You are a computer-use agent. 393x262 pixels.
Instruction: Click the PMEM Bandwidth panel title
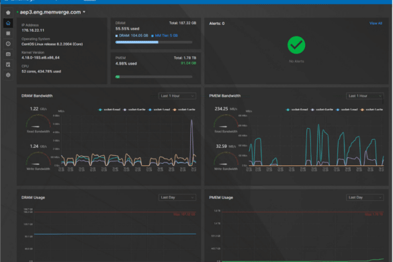click(225, 96)
